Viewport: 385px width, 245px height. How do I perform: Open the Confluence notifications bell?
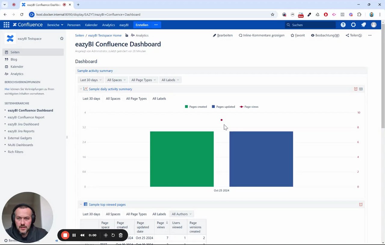point(364,25)
